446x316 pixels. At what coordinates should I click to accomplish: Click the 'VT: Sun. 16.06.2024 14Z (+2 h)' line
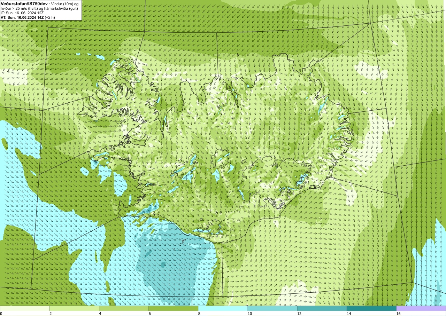[28, 17]
